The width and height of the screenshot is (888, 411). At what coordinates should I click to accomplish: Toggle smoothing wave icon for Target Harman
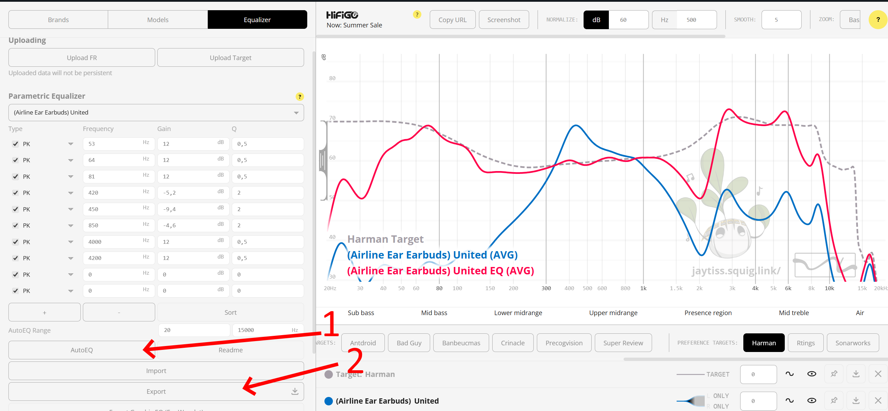(790, 374)
